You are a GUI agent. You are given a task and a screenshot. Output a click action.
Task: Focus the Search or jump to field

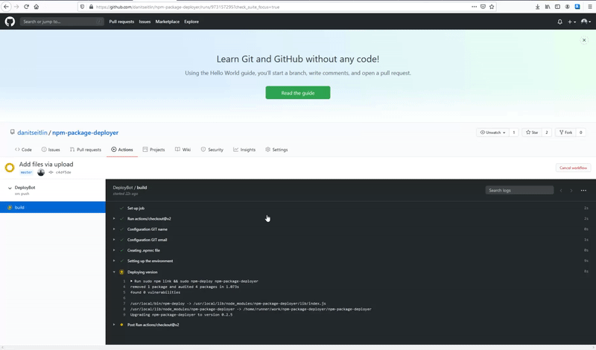click(62, 22)
